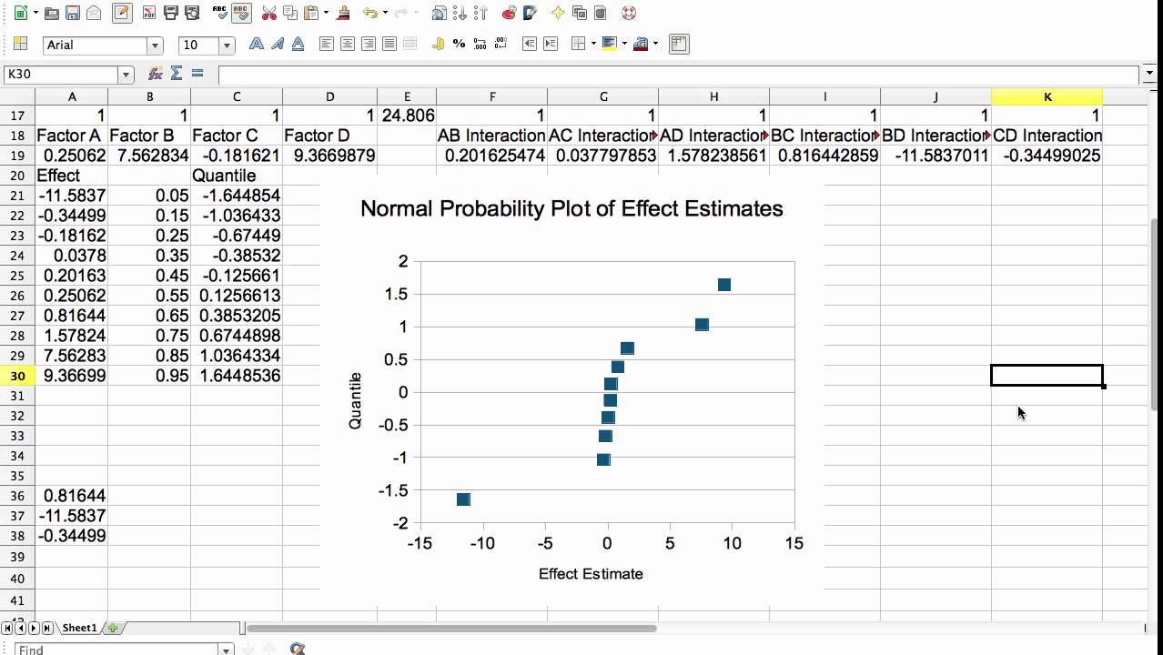Toggle underline formatting
The width and height of the screenshot is (1163, 655).
click(x=298, y=44)
